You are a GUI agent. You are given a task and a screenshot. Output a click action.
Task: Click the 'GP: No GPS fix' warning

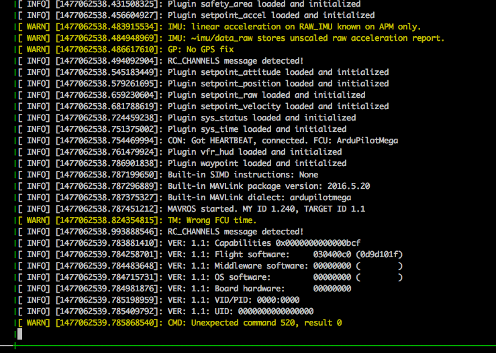point(201,50)
